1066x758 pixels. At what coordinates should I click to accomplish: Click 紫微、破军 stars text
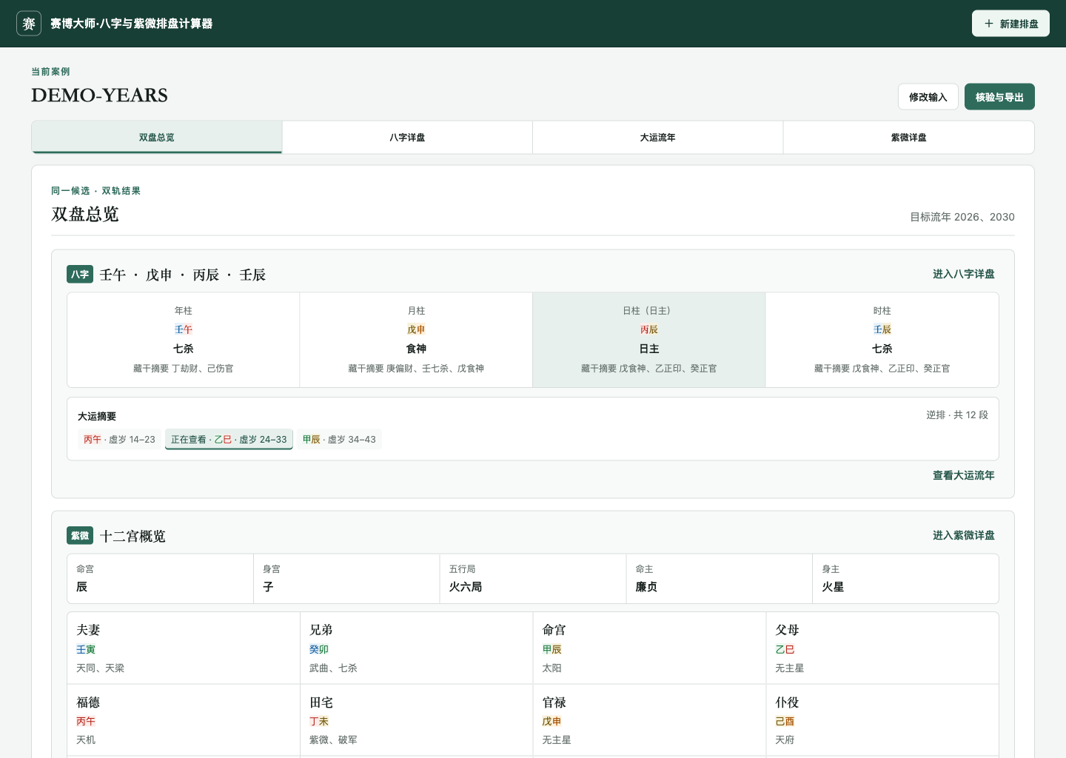pos(333,740)
